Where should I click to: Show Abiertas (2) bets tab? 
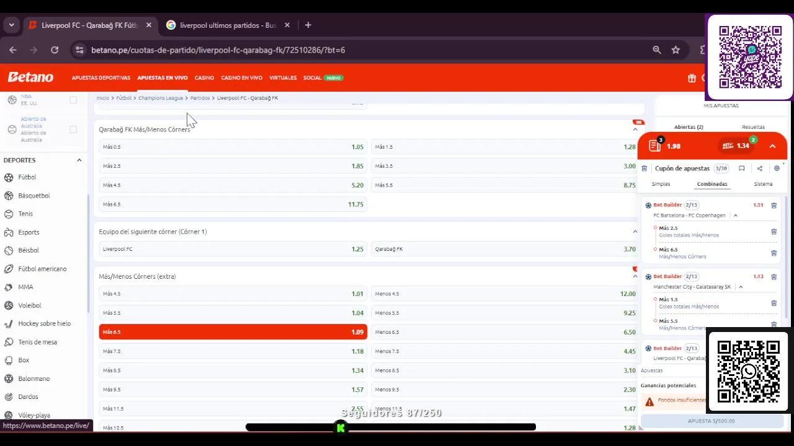(689, 127)
